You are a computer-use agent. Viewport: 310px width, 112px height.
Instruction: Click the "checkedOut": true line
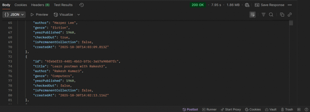(51, 37)
